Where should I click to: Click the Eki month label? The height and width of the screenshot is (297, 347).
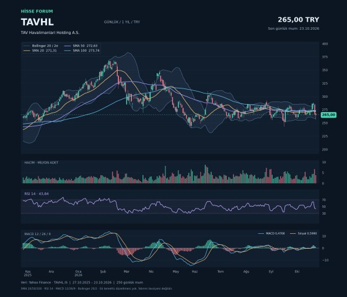tap(297, 272)
